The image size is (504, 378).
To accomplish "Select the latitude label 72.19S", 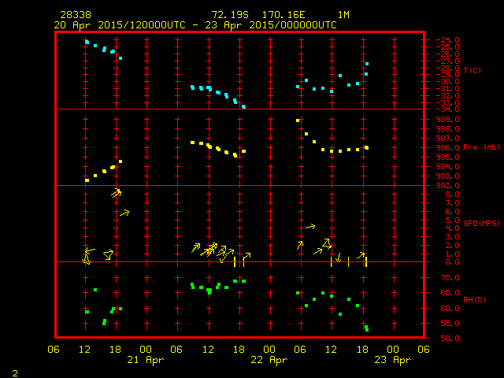I will point(230,15).
